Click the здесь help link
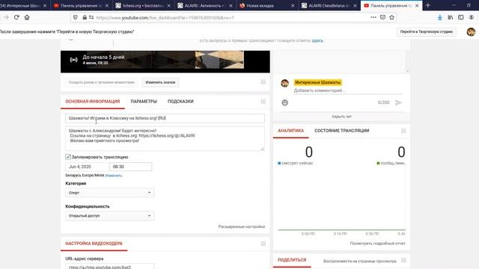Image resolution: width=479 pixels, height=269 pixels. click(x=317, y=40)
